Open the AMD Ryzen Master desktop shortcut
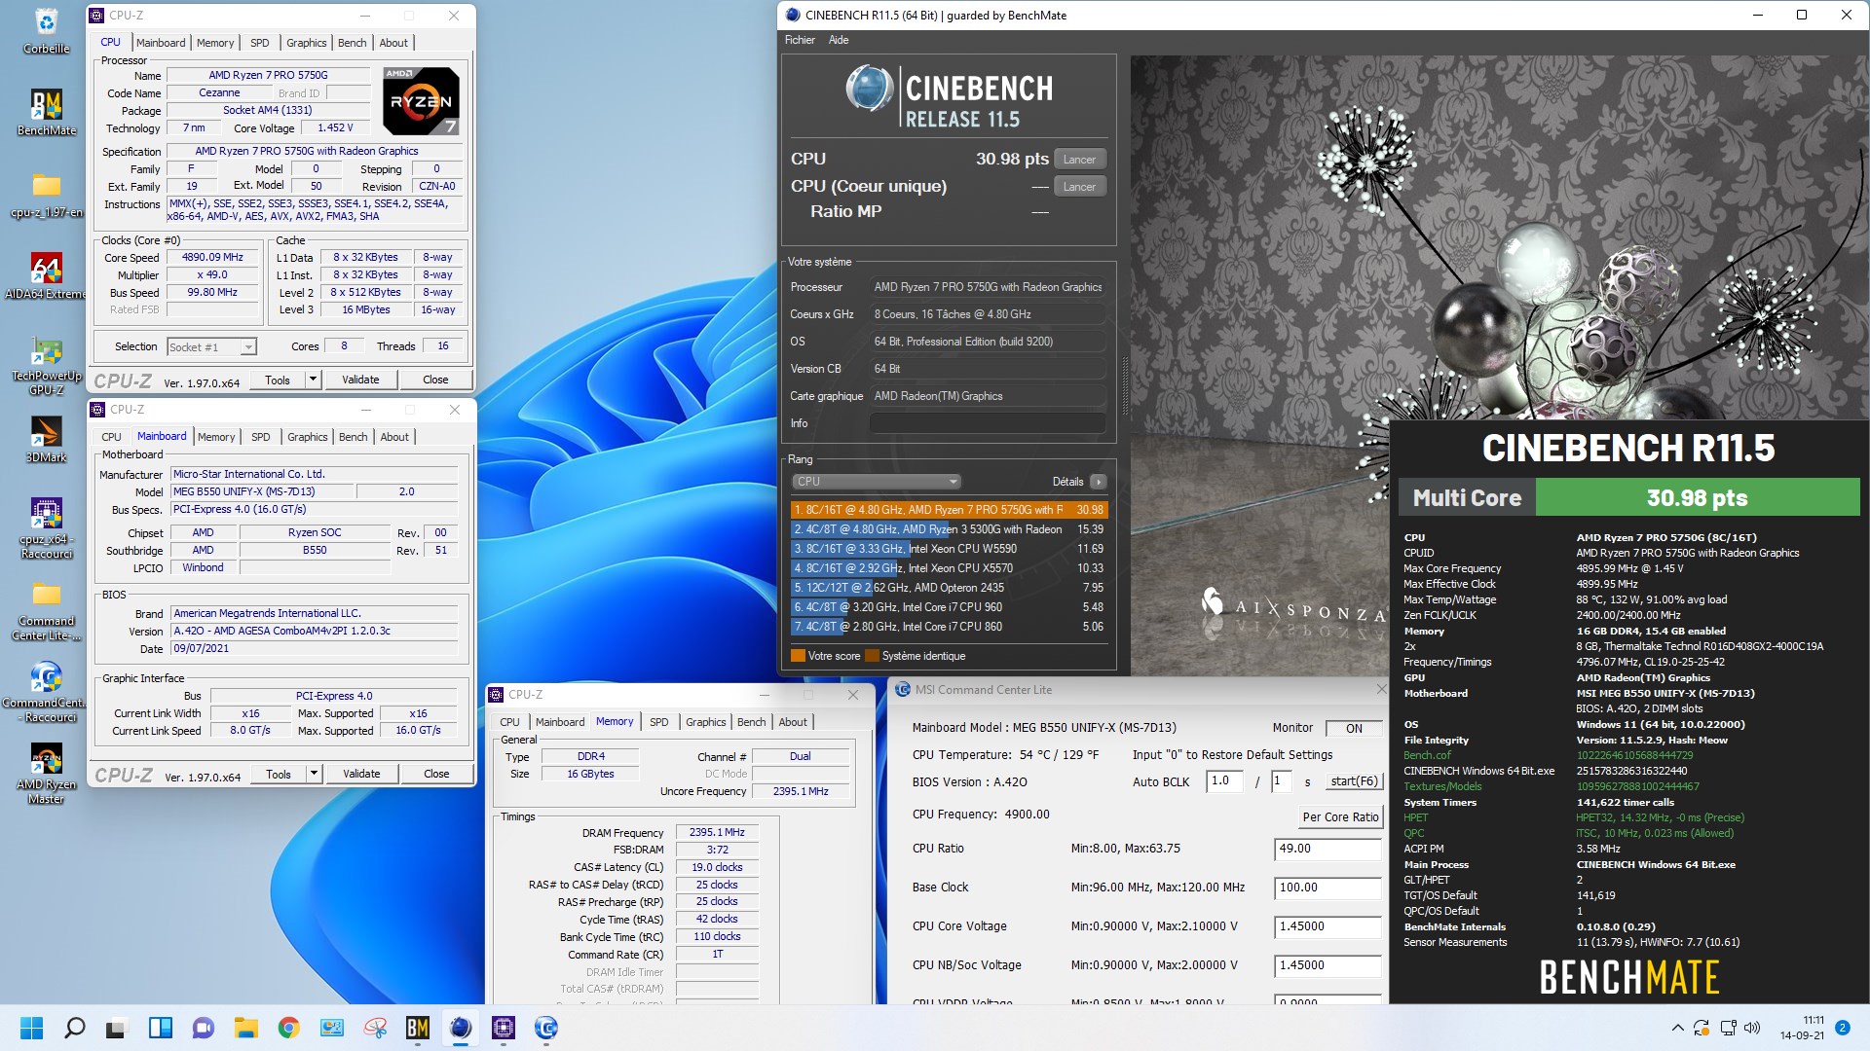The height and width of the screenshot is (1051, 1870). click(x=46, y=775)
